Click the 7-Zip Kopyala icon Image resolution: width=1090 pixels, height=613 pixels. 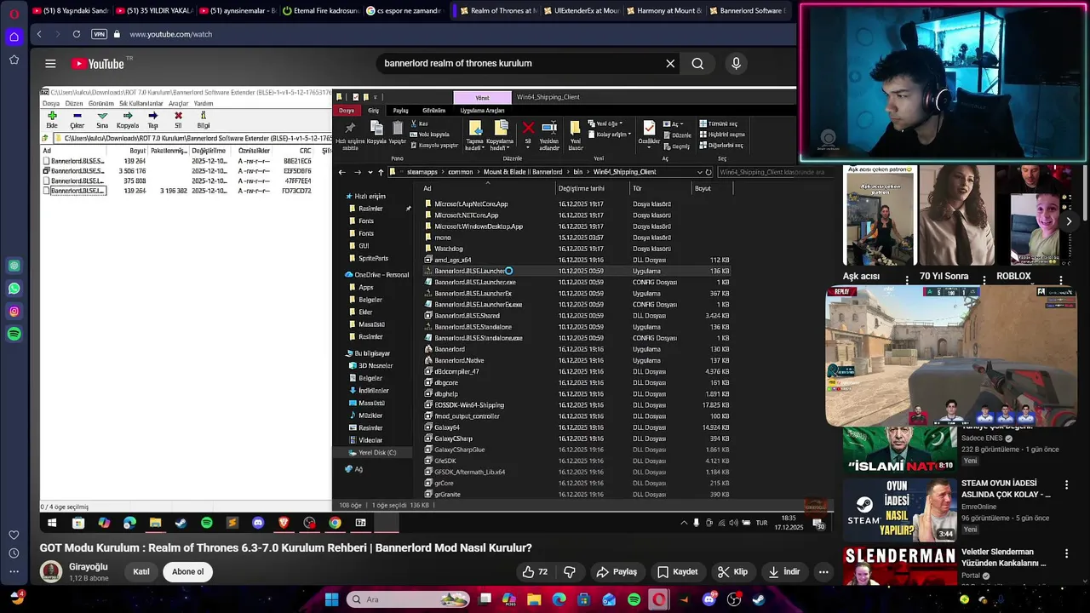[128, 116]
